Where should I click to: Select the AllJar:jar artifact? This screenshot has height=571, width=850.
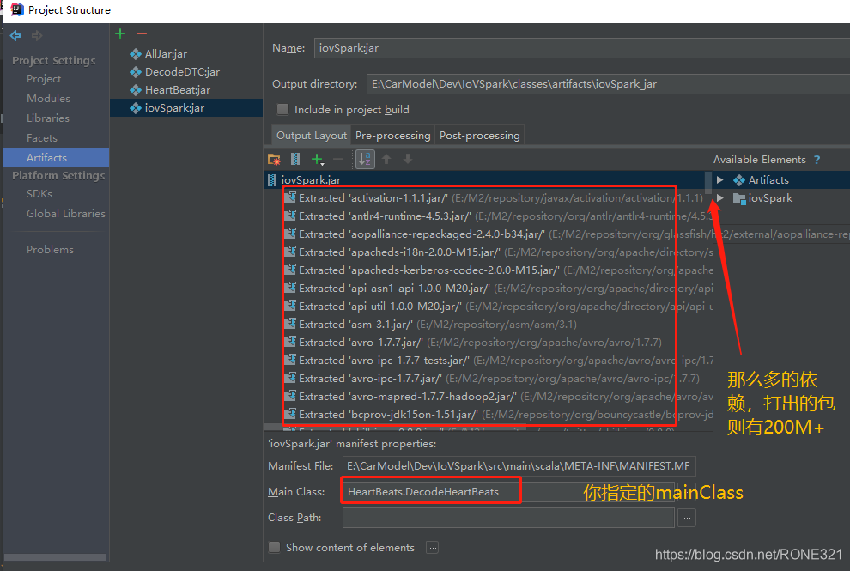[166, 54]
